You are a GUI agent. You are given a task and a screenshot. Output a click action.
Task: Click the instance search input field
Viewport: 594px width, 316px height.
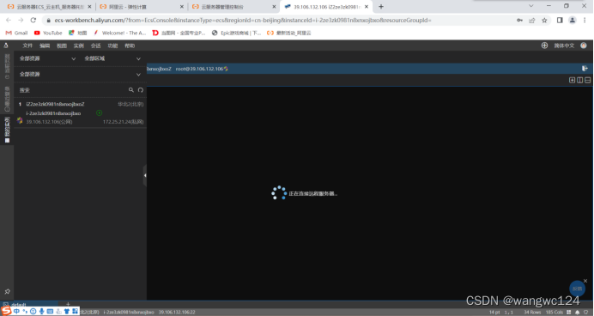coord(72,90)
